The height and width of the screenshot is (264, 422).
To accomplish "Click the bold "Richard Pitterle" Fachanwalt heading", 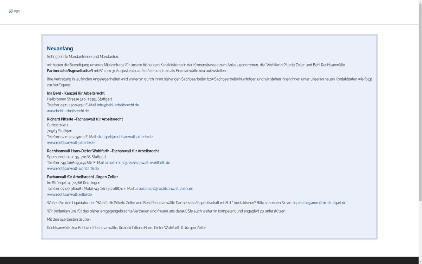I will (85, 119).
